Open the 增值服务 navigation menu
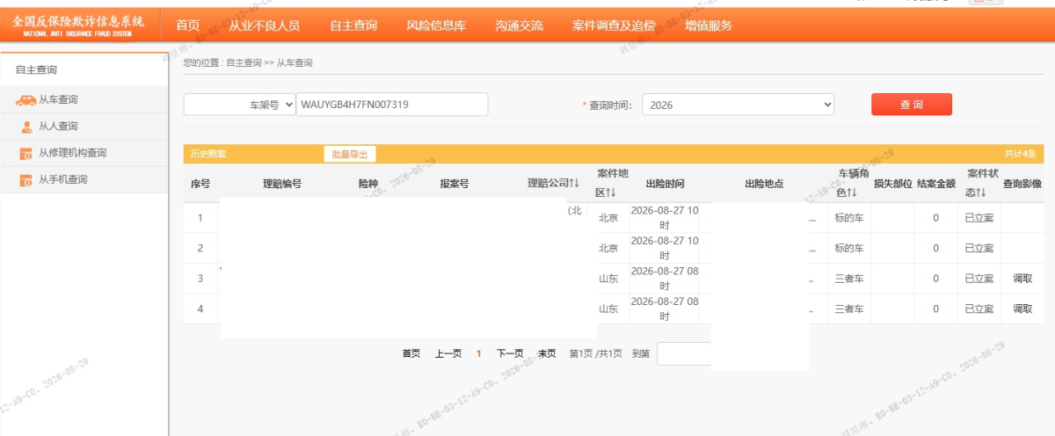The width and height of the screenshot is (1055, 436). (x=708, y=25)
